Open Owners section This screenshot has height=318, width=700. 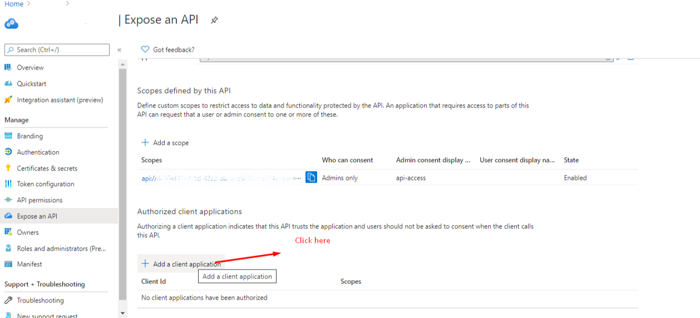[28, 232]
